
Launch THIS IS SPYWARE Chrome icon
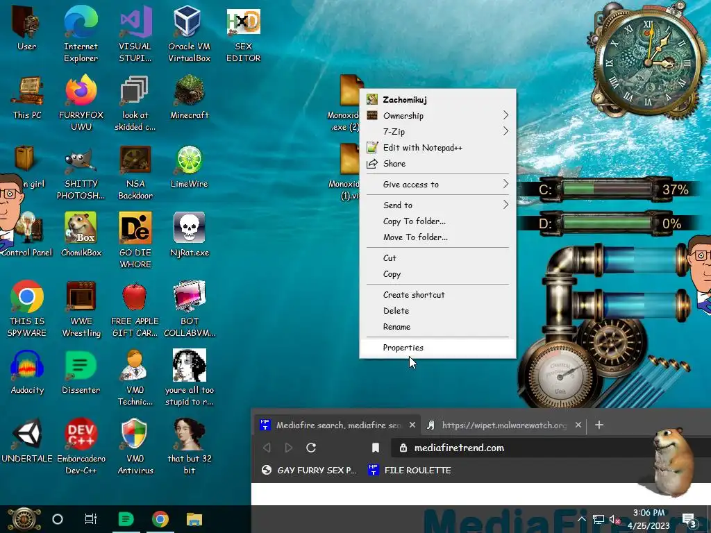(x=26, y=297)
